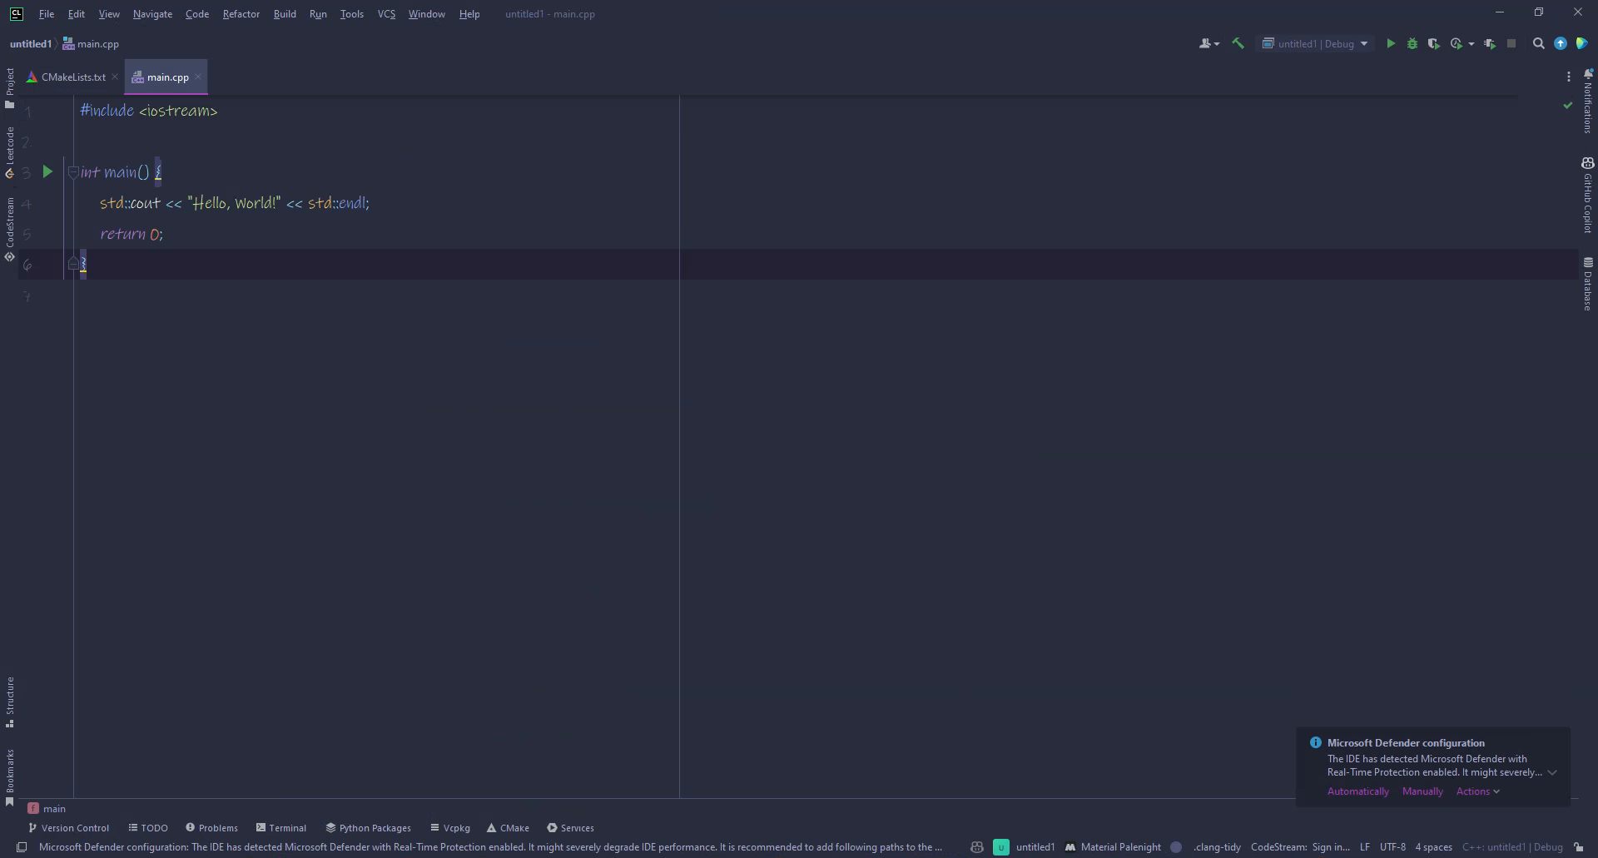This screenshot has height=858, width=1598.
Task: Toggle tool window bars at bottom-left corner
Action: pos(22,847)
